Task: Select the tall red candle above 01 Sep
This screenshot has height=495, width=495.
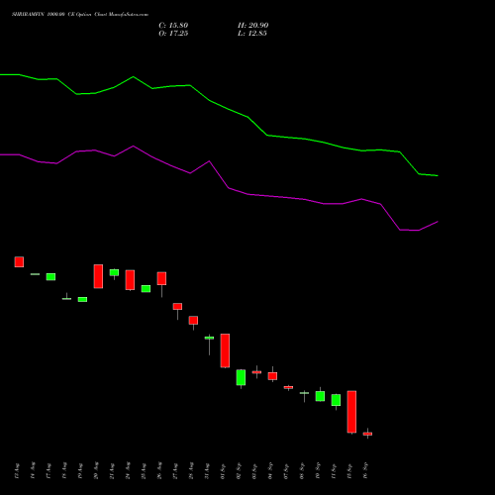Action: pos(225,350)
